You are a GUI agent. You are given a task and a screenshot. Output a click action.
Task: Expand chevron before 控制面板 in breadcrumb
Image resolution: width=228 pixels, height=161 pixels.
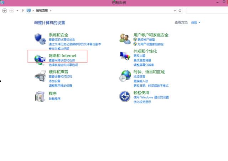pyautogui.click(x=33, y=11)
